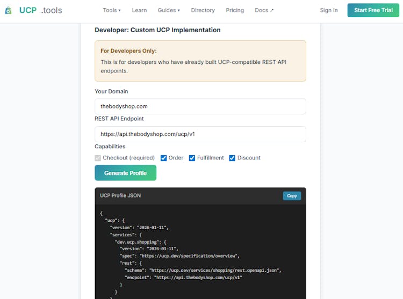Go to the Learn page
The width and height of the screenshot is (403, 299).
click(139, 10)
